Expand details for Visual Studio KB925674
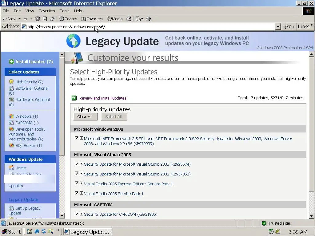 [x=81, y=163]
